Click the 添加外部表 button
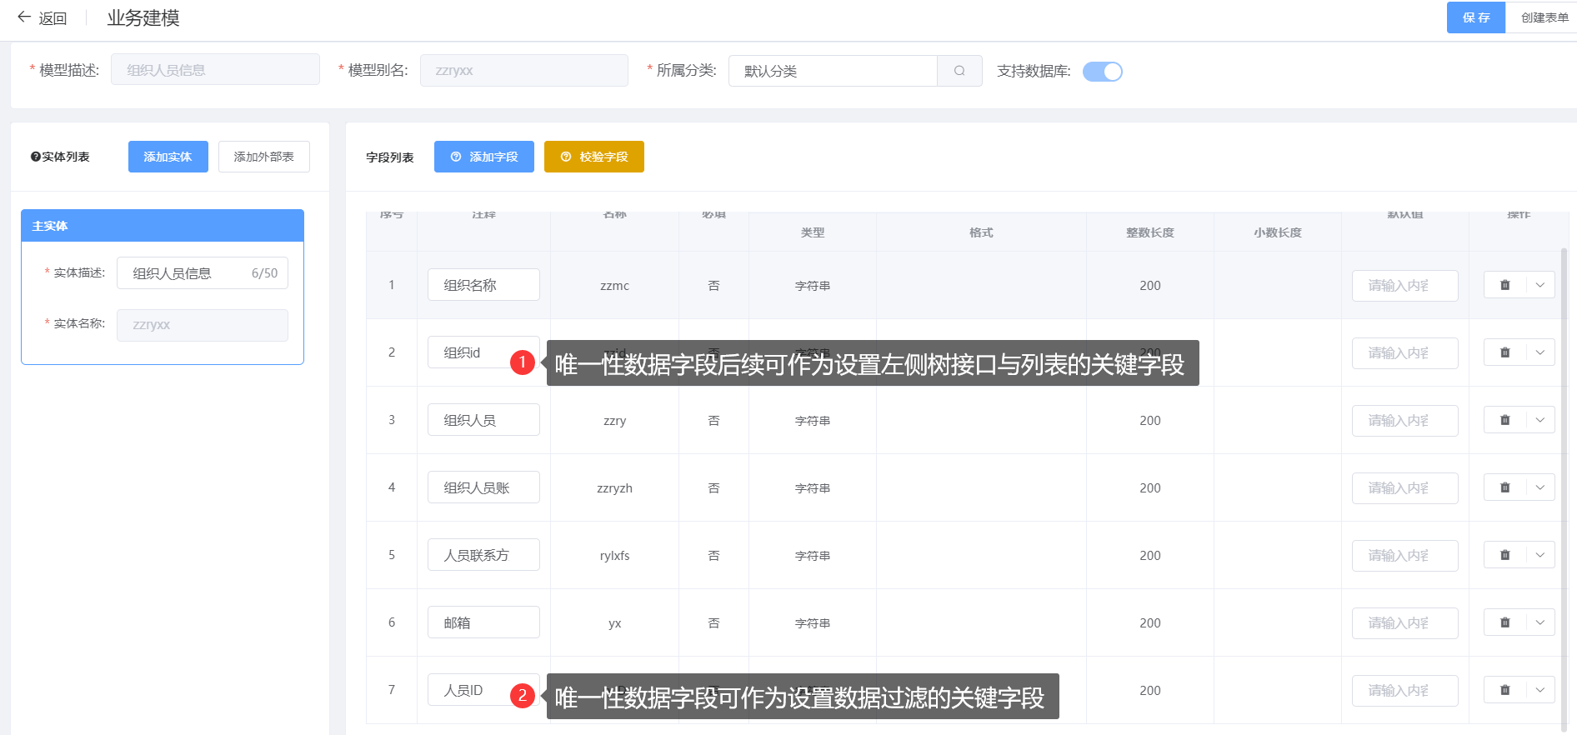The width and height of the screenshot is (1577, 735). click(x=263, y=157)
